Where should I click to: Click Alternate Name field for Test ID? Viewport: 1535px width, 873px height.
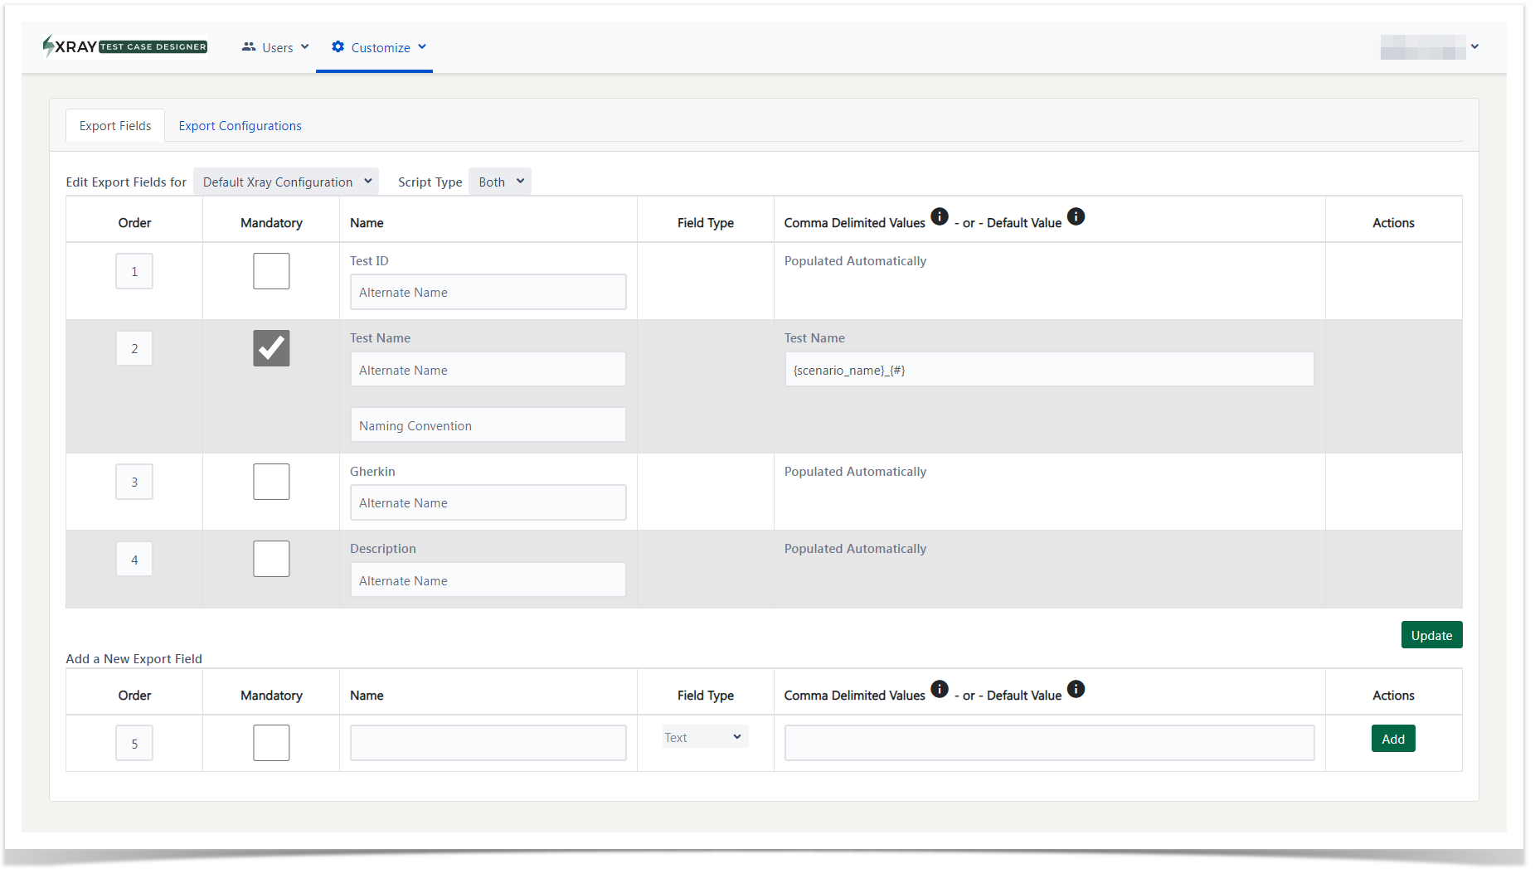coord(488,292)
